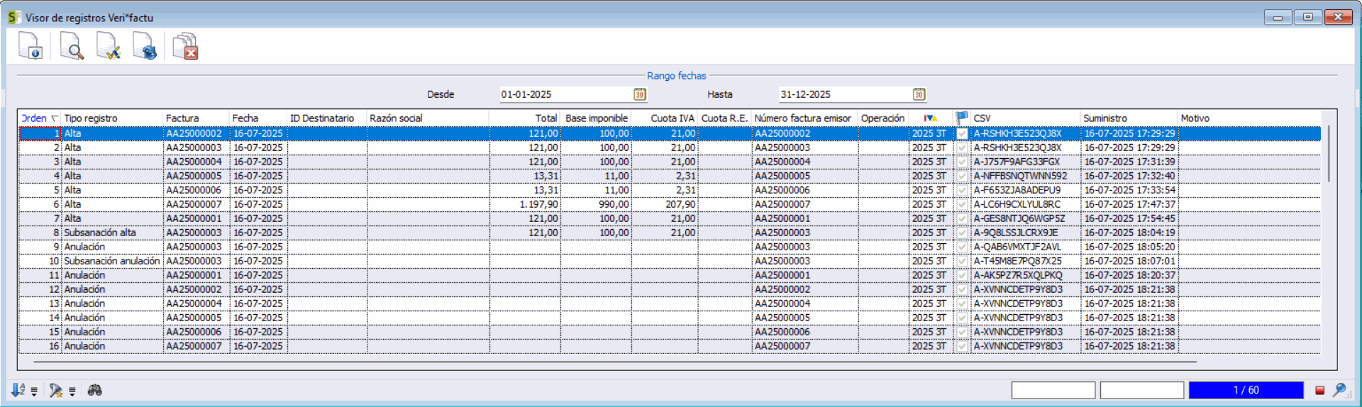Click Suministro cell '16-07-2025 18:04:19'
Image resolution: width=1362 pixels, height=407 pixels.
click(1129, 233)
